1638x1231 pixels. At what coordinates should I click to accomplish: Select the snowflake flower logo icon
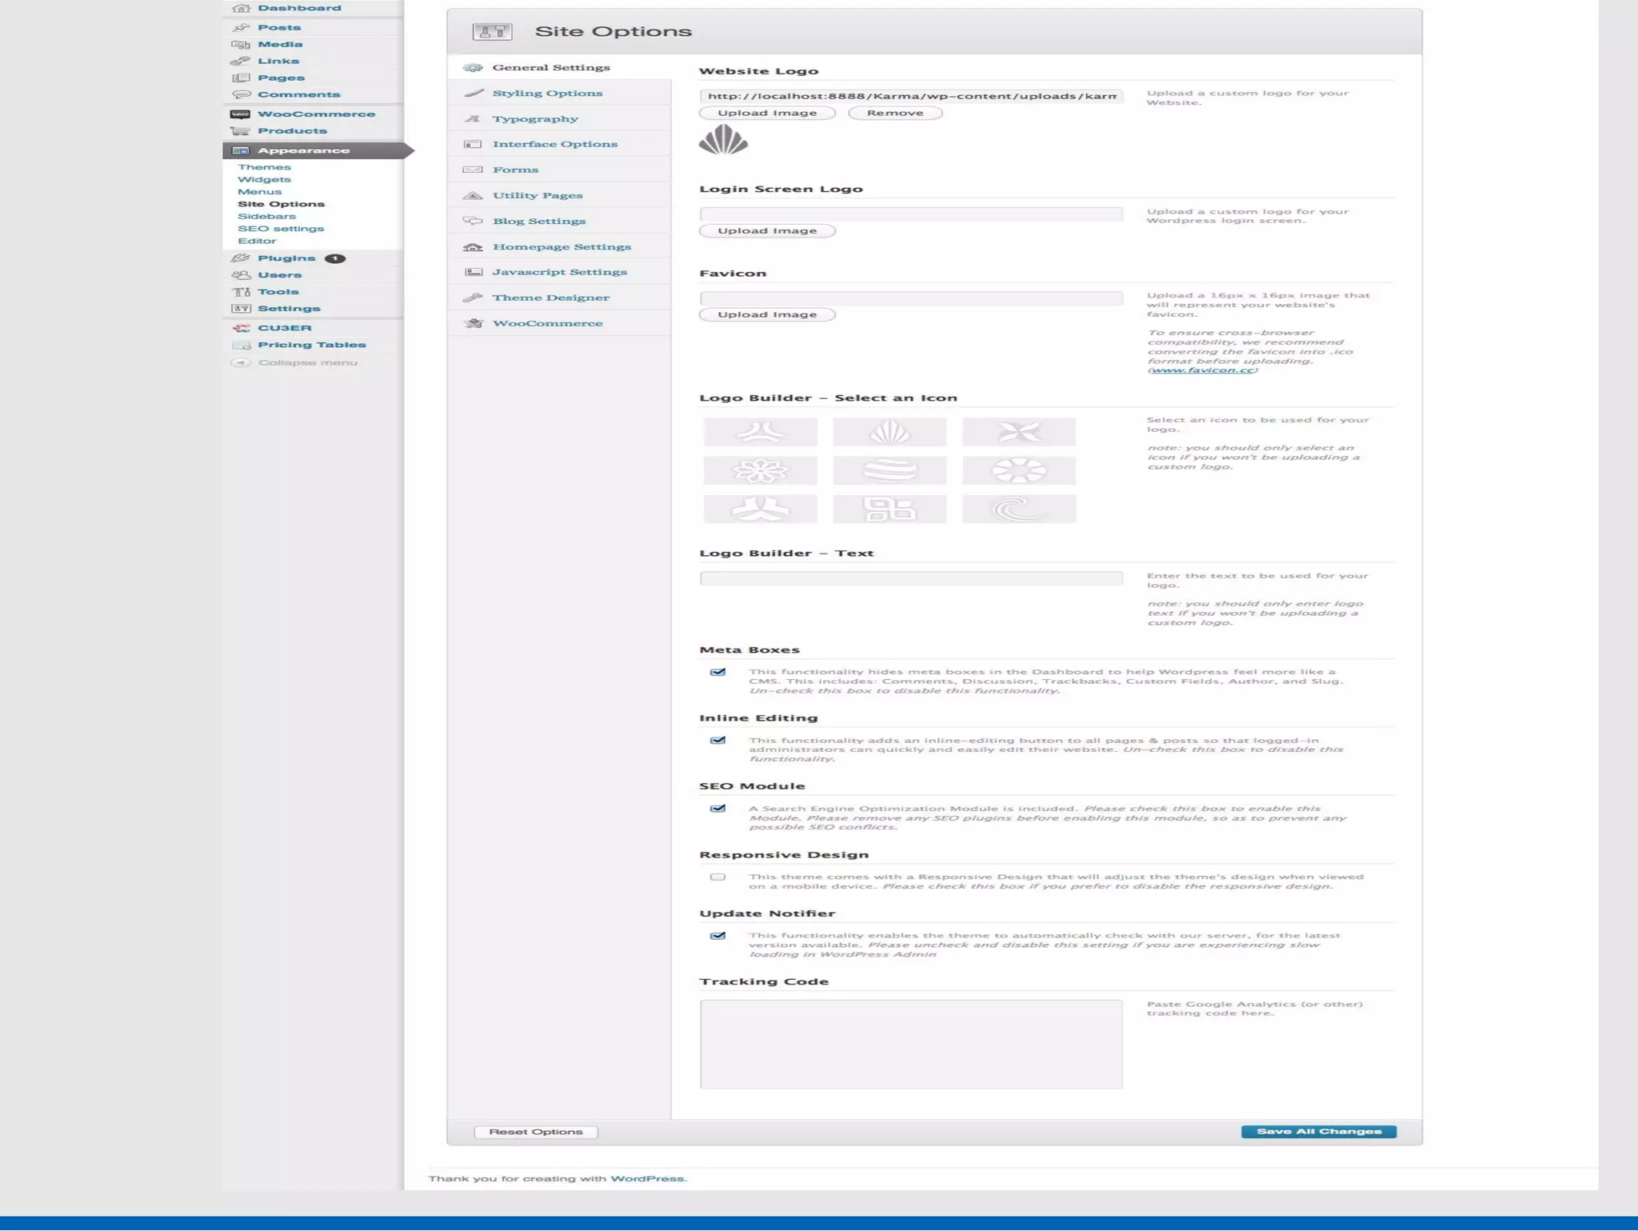coord(760,470)
